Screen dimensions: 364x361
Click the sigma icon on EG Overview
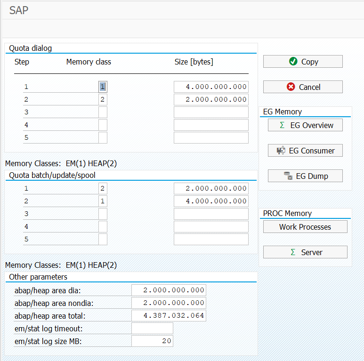tap(282, 125)
